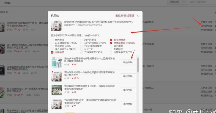Open background 包芯pe线强拉力 product title

click(28, 90)
